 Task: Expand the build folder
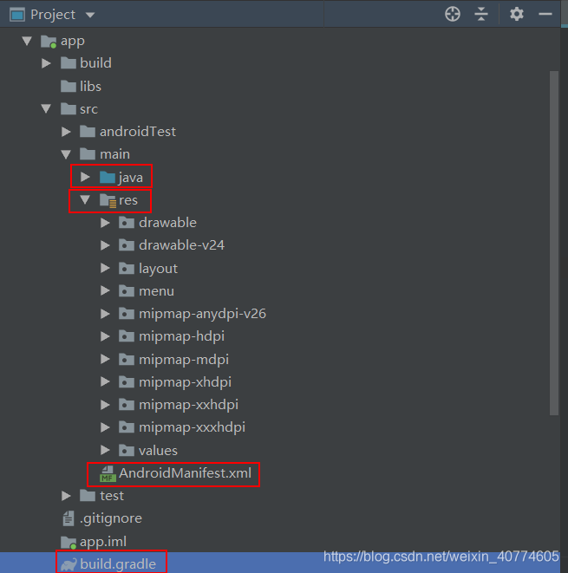coord(46,63)
